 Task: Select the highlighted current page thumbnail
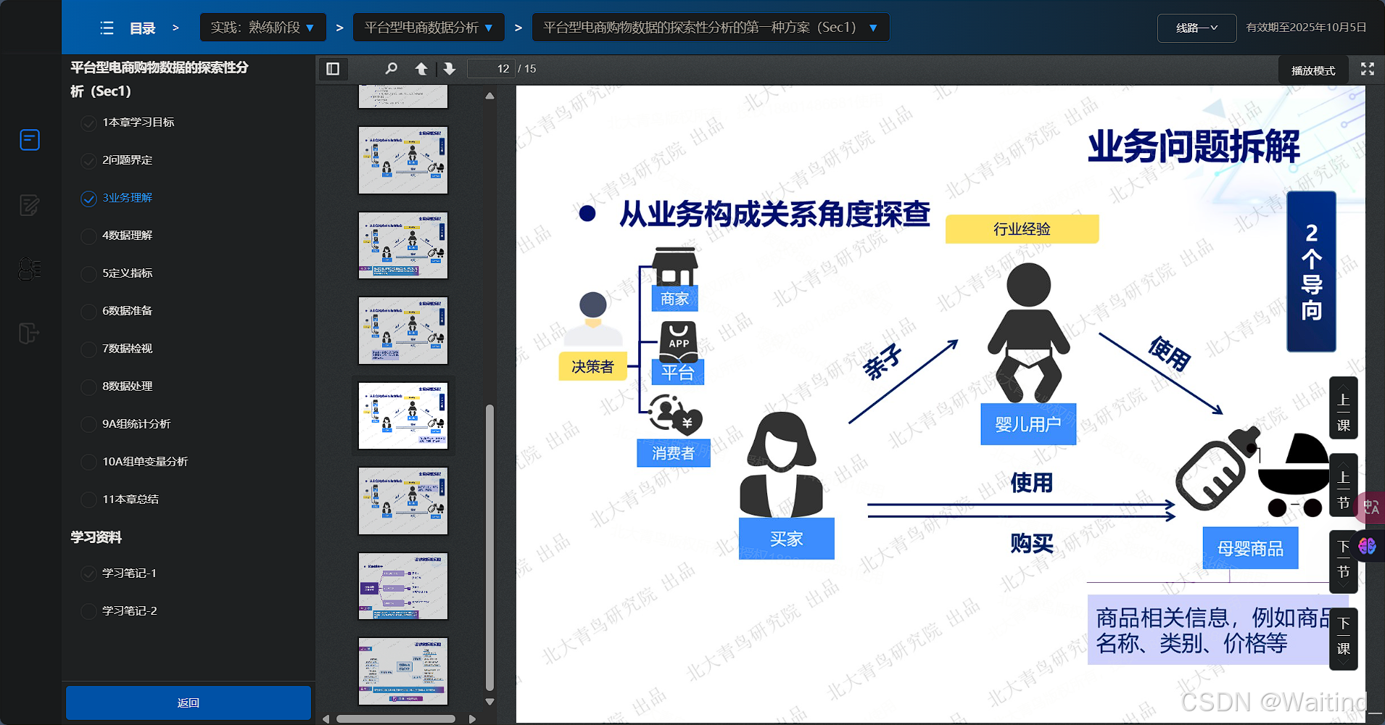[x=403, y=416]
